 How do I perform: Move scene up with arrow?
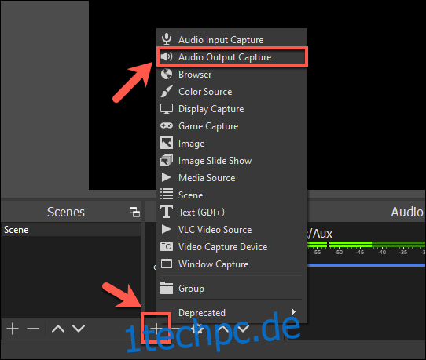(58, 329)
